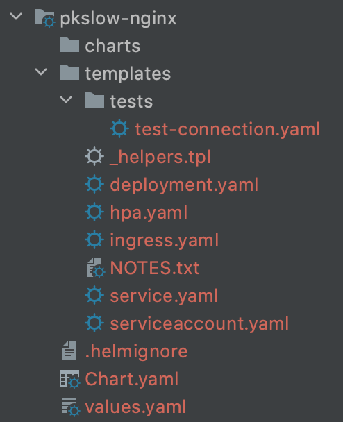Click the Chart.yaml table icon
This screenshot has height=422, width=343.
coord(69,379)
